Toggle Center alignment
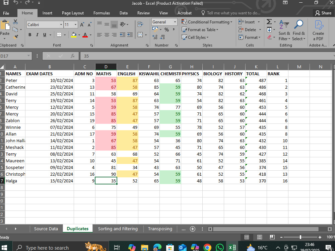The image size is (335, 251). point(107,35)
